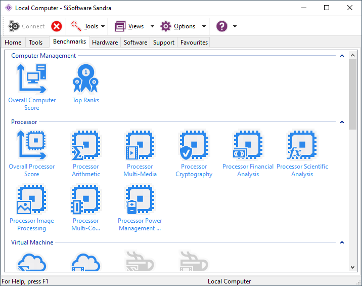
Task: Open Processor Power Management benchmark
Action: (140, 208)
